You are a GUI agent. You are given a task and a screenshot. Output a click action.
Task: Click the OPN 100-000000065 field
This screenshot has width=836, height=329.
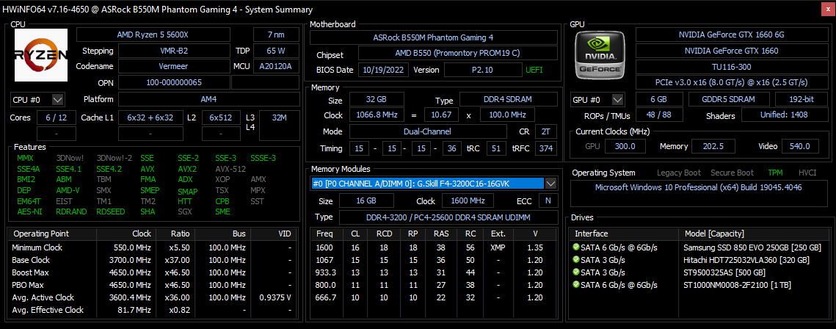(x=174, y=82)
